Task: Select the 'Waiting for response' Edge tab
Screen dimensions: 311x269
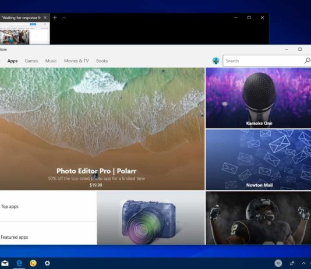Action: [x=21, y=18]
